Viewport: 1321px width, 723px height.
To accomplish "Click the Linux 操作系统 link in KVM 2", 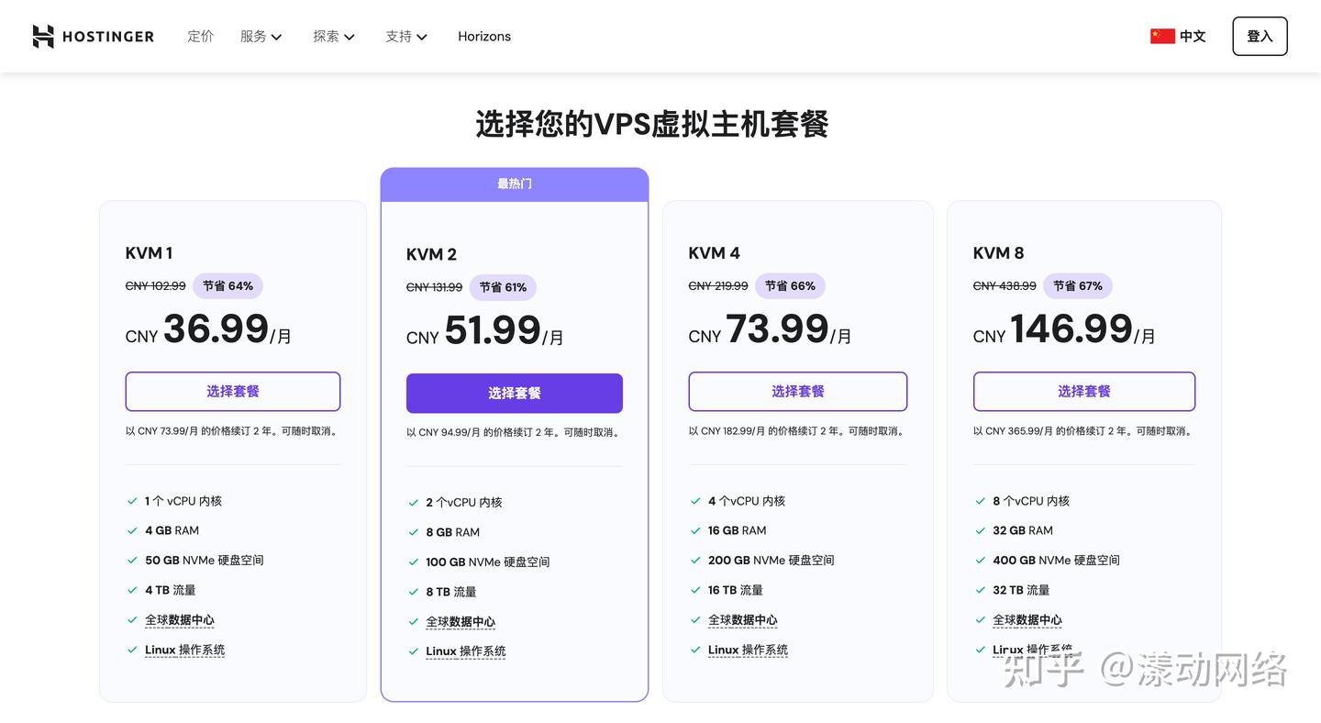I will pyautogui.click(x=465, y=651).
